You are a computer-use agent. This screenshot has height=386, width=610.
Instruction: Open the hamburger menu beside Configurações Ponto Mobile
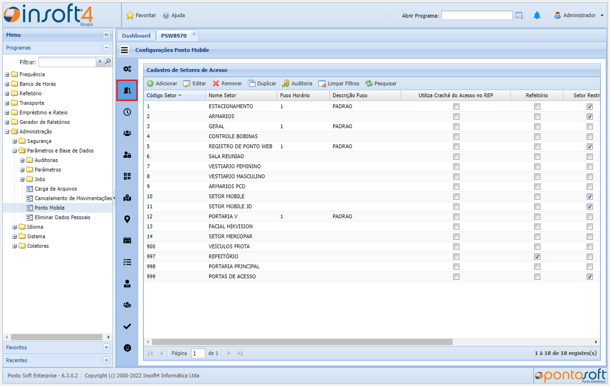124,50
